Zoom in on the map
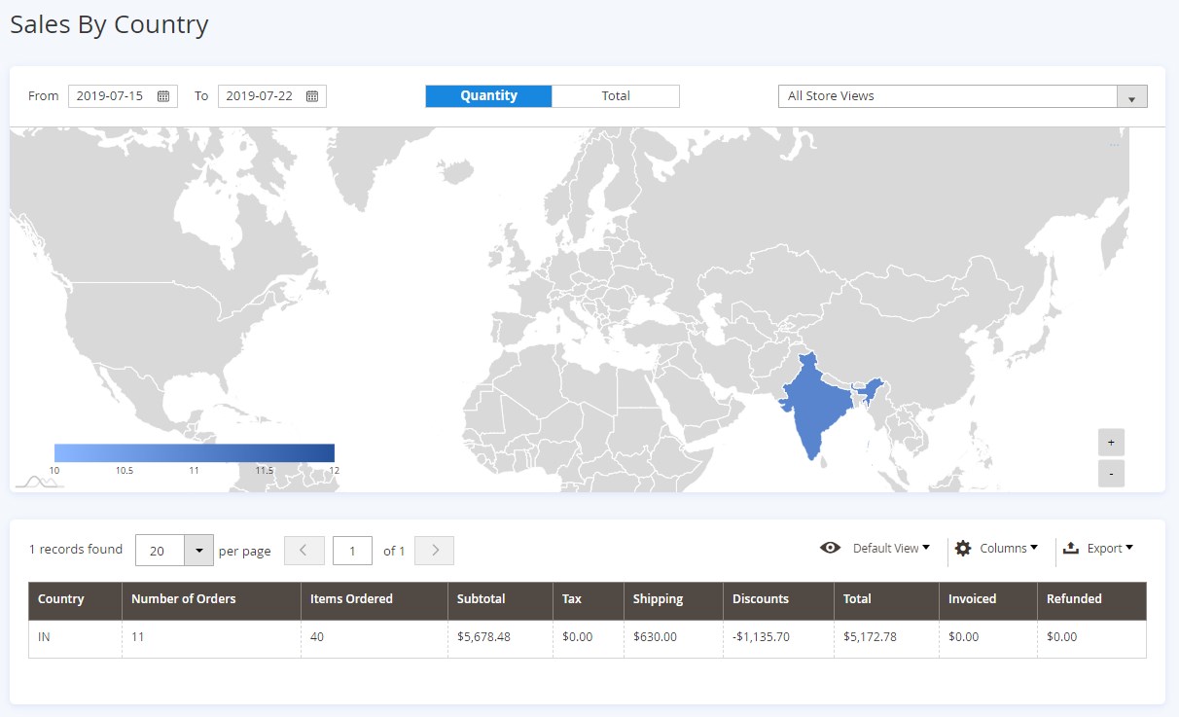 pos(1111,442)
